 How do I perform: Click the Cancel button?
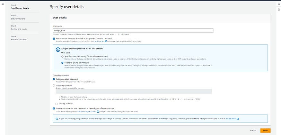(x=253, y=131)
